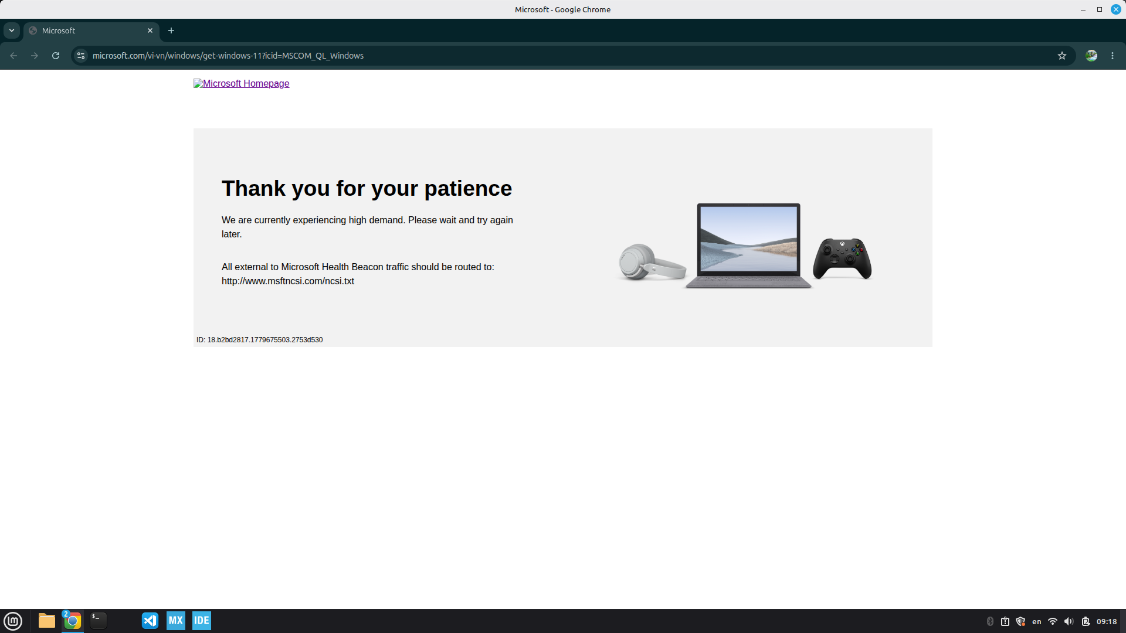This screenshot has height=633, width=1126.
Task: Click the error ID text line
Action: [259, 340]
